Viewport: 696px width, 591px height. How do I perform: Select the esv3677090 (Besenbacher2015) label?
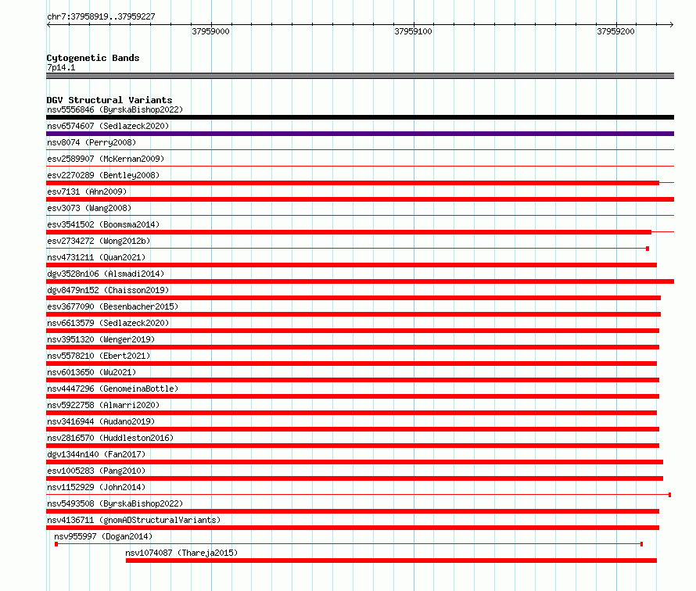tap(113, 306)
